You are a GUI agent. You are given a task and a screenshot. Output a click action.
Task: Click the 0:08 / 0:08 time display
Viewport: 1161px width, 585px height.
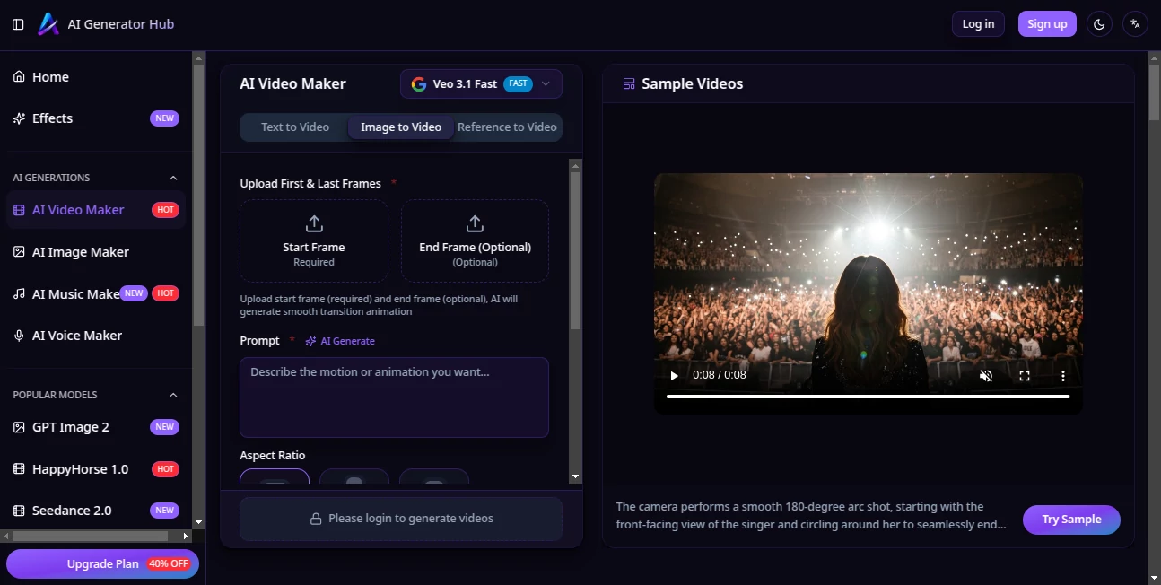pos(720,375)
